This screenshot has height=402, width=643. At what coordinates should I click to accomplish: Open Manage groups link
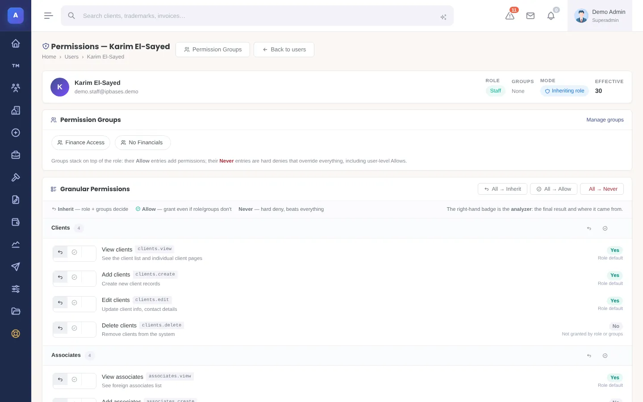605,120
